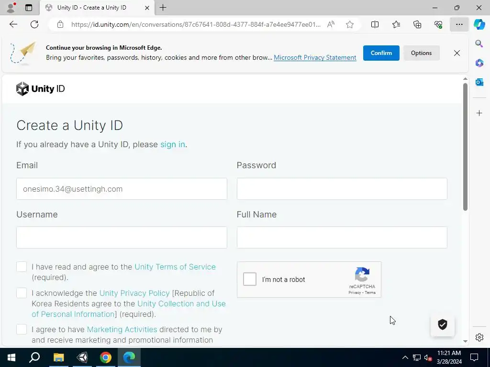Check the Privacy Policy acknowledgement box
The image size is (490, 367).
[22, 293]
